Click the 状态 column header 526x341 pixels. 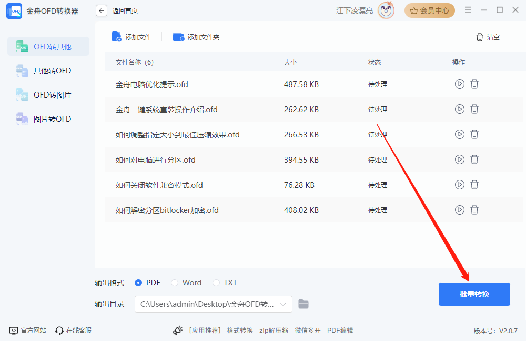pos(375,62)
